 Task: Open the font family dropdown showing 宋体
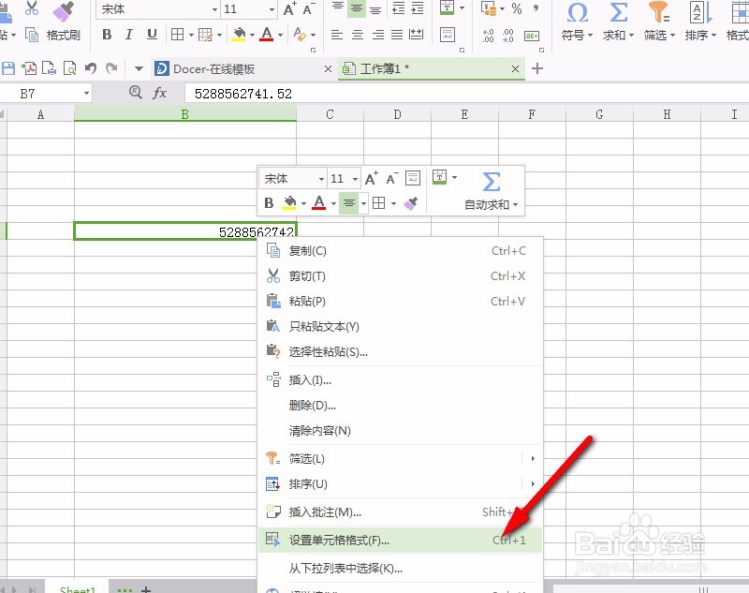click(157, 9)
